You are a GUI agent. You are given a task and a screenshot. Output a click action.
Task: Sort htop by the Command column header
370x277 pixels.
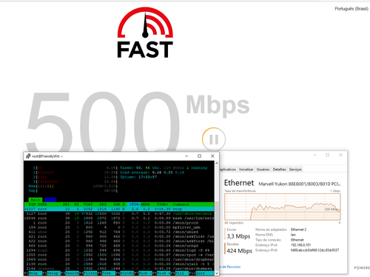click(x=181, y=204)
